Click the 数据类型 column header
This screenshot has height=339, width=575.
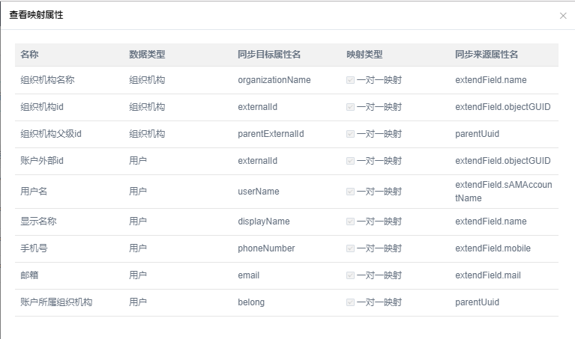click(x=147, y=55)
